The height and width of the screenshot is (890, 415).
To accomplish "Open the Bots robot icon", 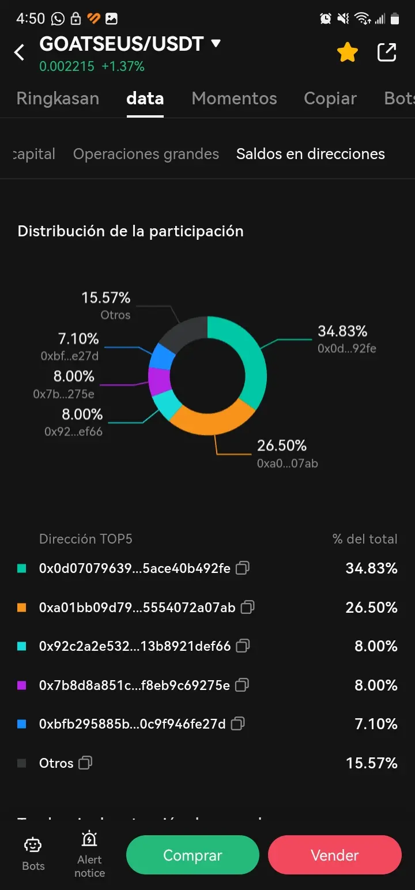I will [33, 846].
